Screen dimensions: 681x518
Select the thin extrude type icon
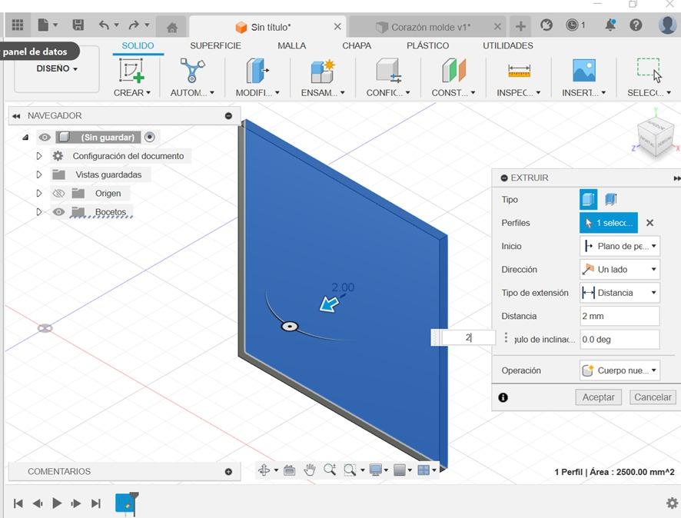coord(611,200)
